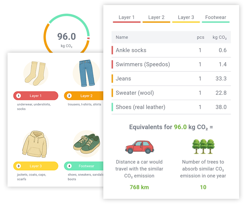This screenshot has height=206, width=246.
Task: Switch to the Layer 2 tab
Action: (156, 18)
